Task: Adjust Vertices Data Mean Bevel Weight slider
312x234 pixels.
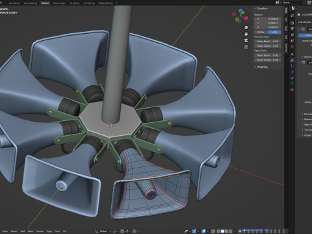Action: (x=267, y=41)
